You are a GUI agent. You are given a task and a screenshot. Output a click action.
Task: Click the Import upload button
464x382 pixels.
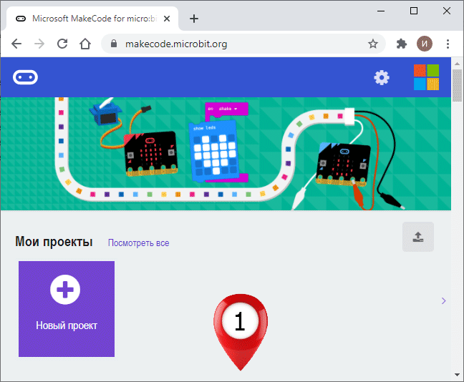click(418, 237)
